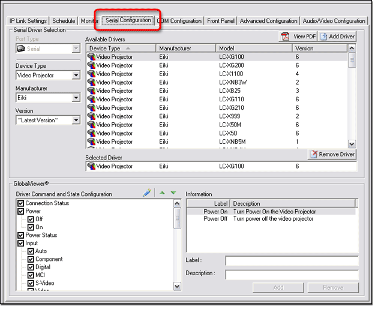Select the Power On row in the Information list

click(x=270, y=212)
